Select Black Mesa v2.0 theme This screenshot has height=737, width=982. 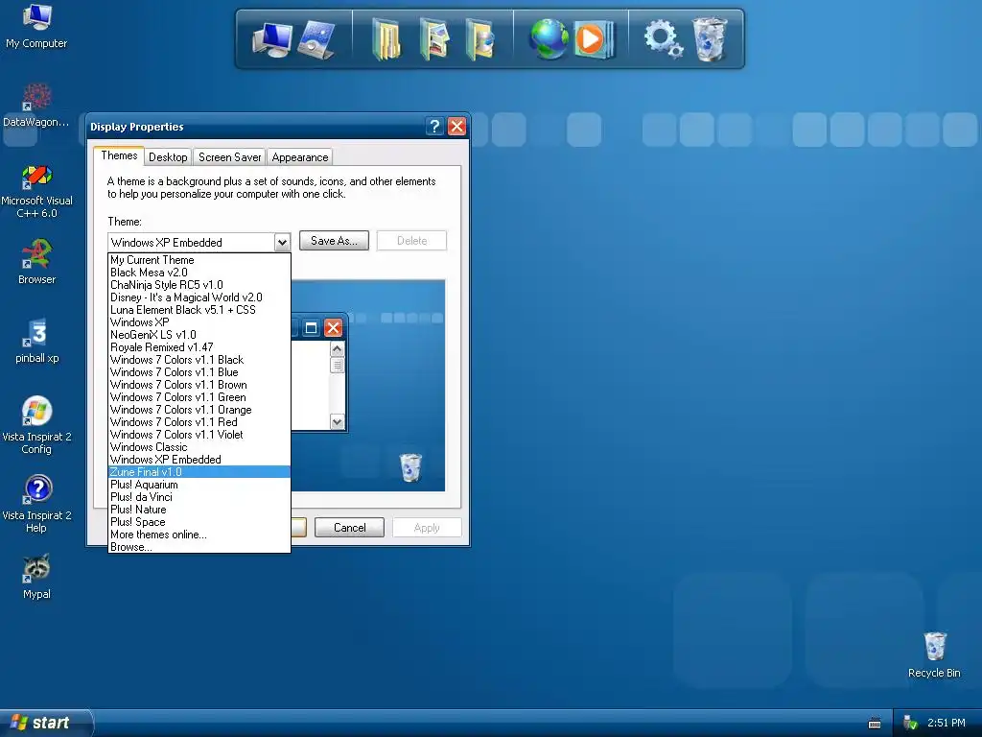point(199,272)
